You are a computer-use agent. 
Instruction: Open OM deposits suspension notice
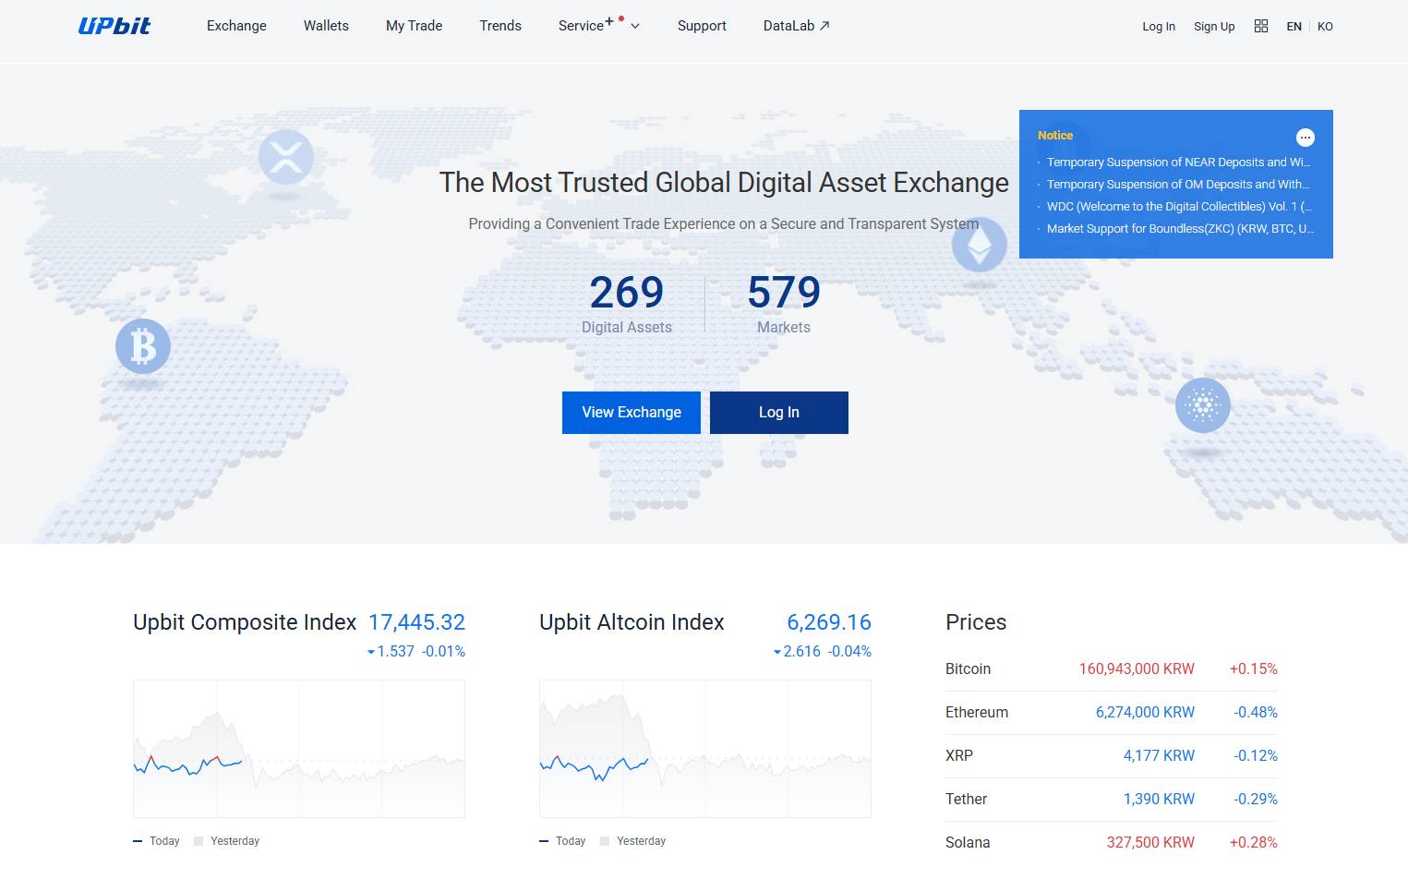(1178, 184)
